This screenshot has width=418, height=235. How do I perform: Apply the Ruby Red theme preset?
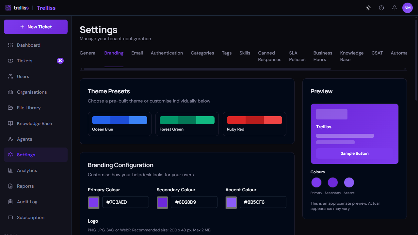point(254,124)
